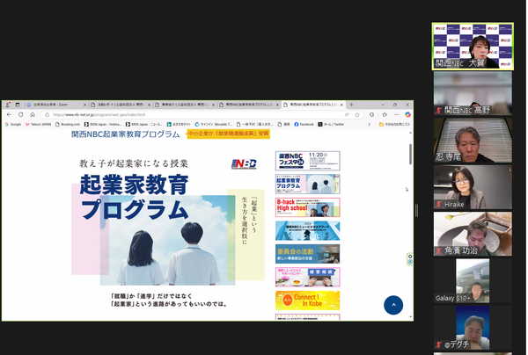Select the デグチ video tile
This screenshot has width=528, height=355.
(473, 328)
